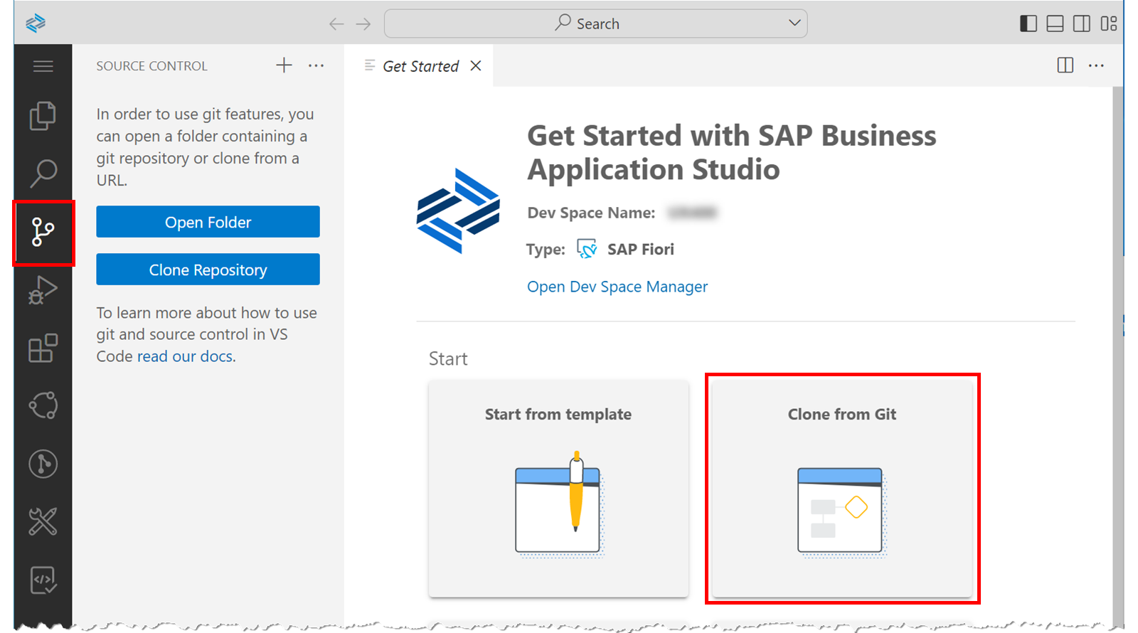Go back with the left arrow
This screenshot has height=633, width=1138.
[336, 24]
